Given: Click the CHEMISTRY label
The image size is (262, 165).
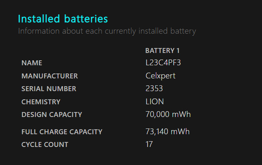Looking at the screenshot, I should [41, 102].
